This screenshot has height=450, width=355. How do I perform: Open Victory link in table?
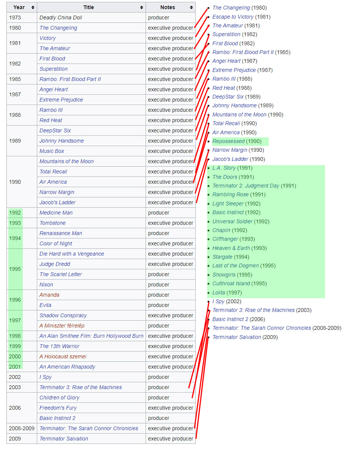click(x=48, y=38)
